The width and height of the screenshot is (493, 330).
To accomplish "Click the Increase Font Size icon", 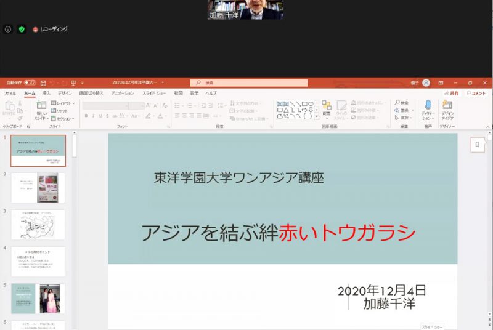I will (148, 105).
